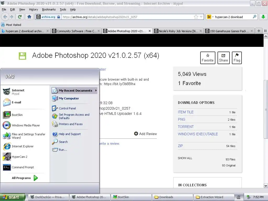Viewport: 268px width, 201px height.
Task: Click the Favorite star button
Action: tap(208, 58)
